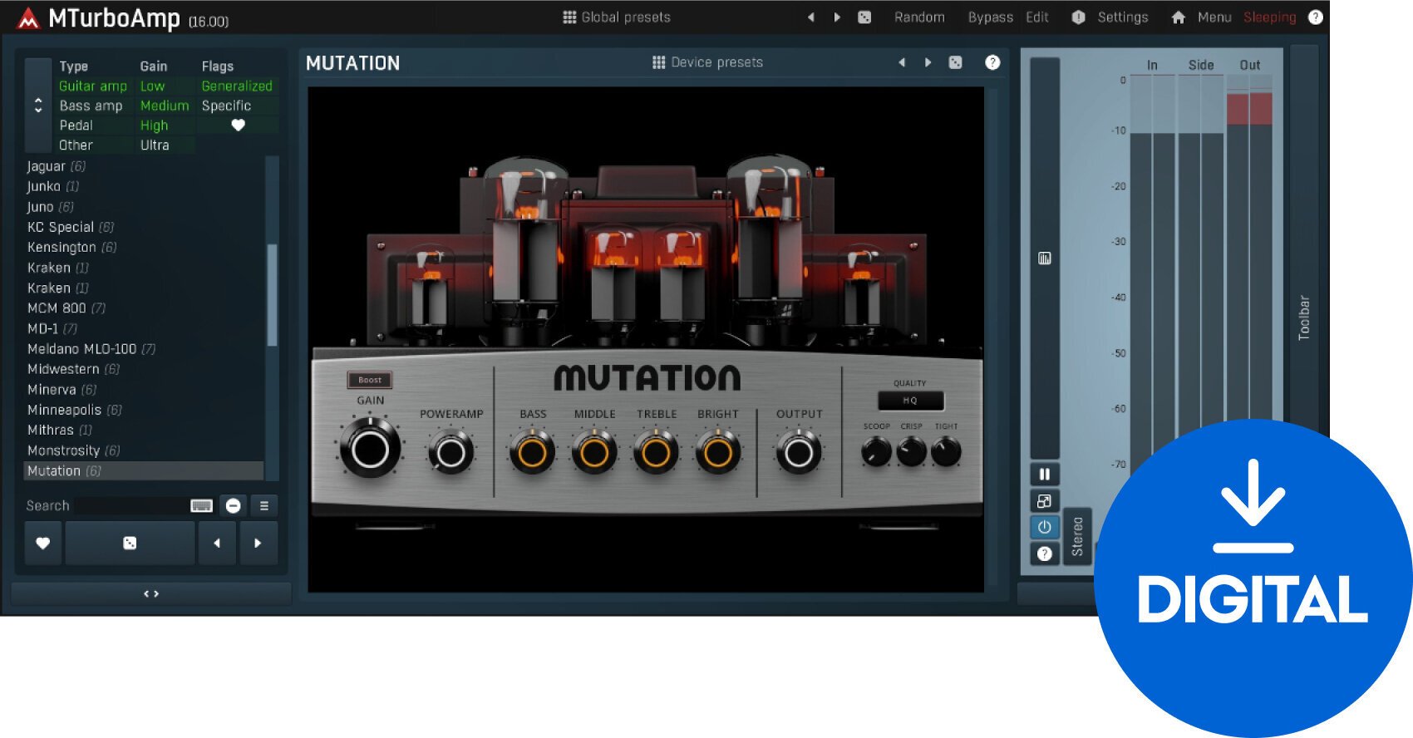
Task: Click the device list scrollbar
Action: coord(272,295)
